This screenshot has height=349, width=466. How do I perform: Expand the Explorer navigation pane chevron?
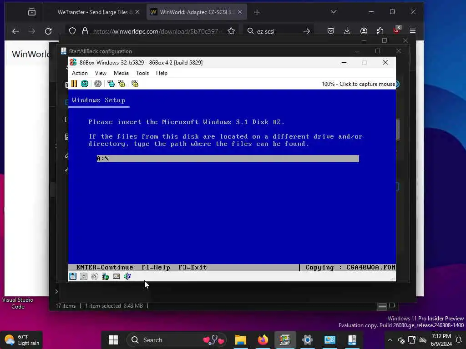pos(56,291)
